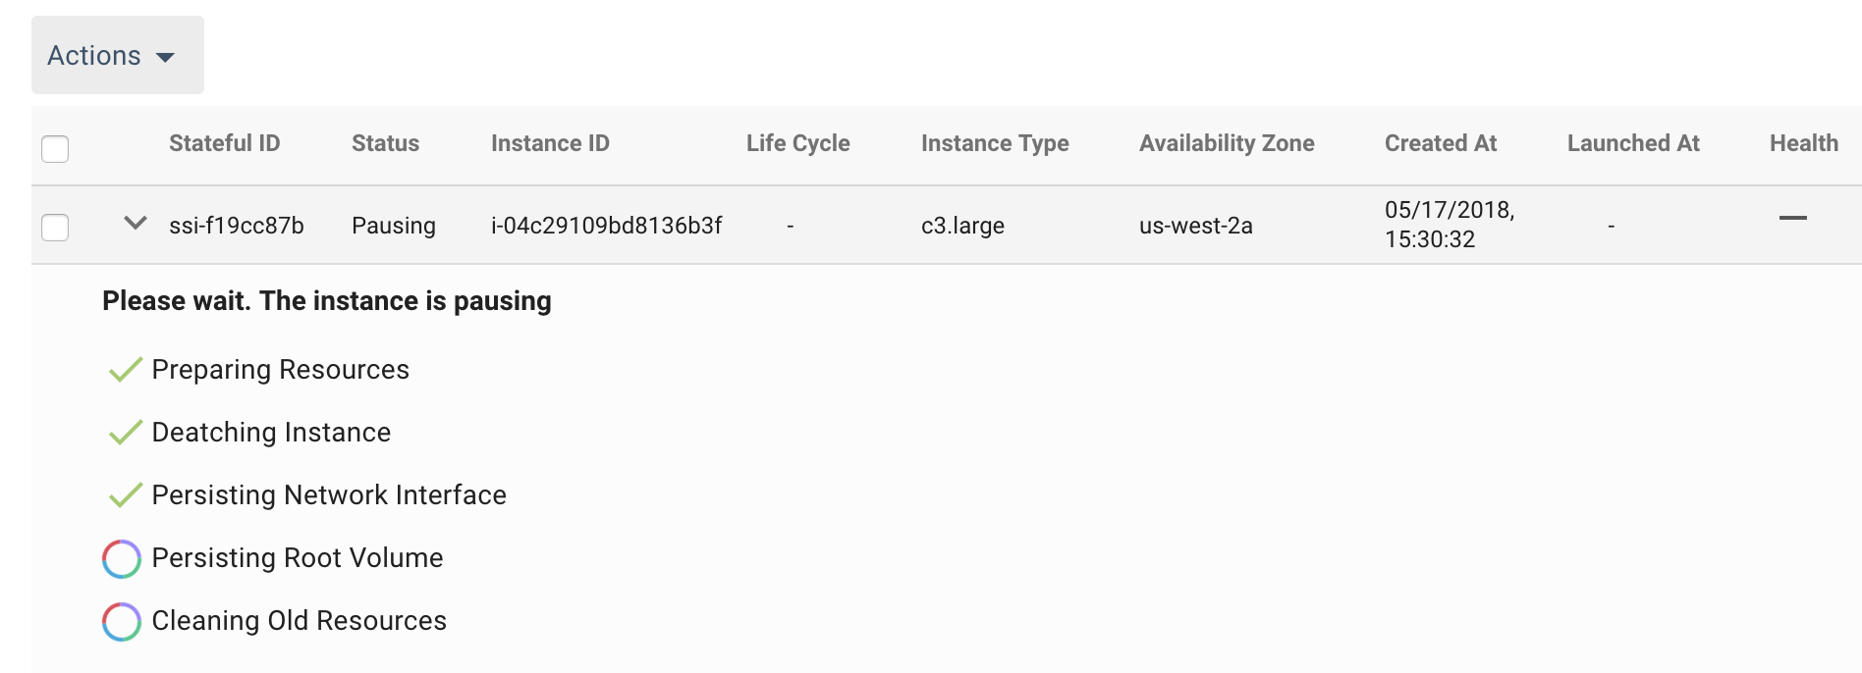Click the Availability Zone column header
Viewport: 1862px width, 673px height.
[x=1226, y=143]
